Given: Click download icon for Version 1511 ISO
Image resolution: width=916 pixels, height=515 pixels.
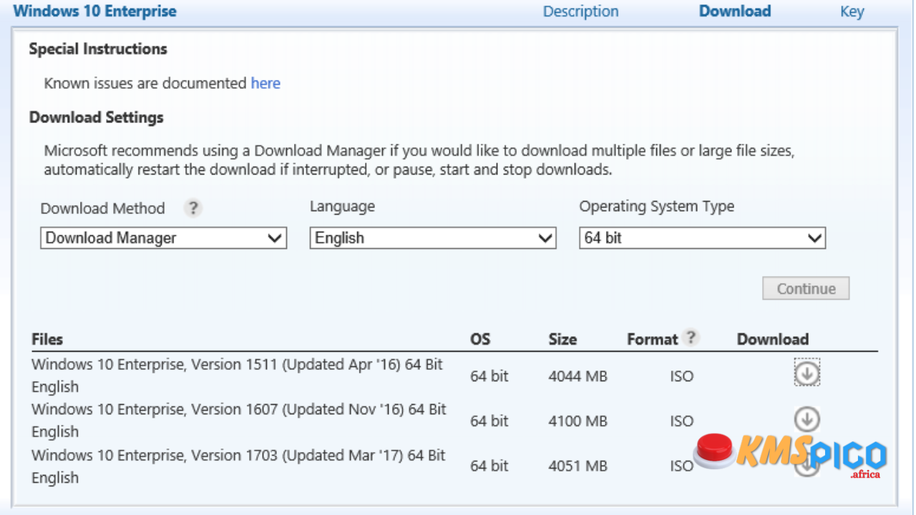Looking at the screenshot, I should pyautogui.click(x=807, y=373).
